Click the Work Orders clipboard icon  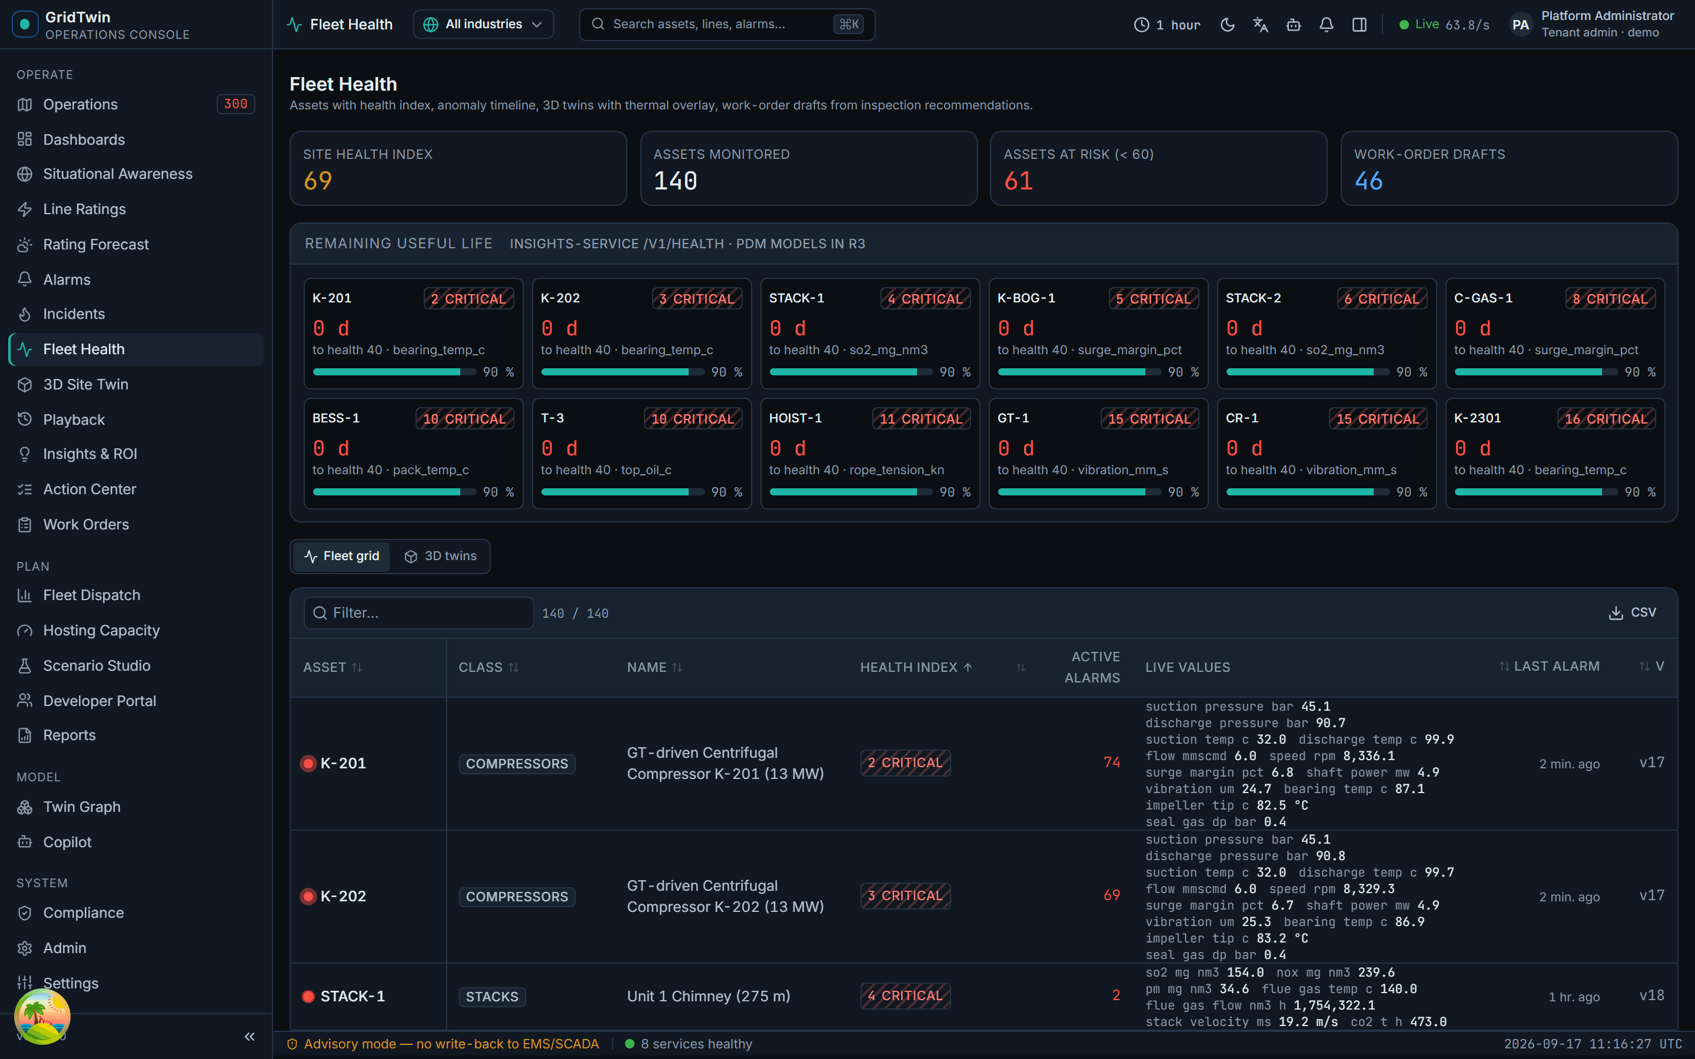click(25, 525)
